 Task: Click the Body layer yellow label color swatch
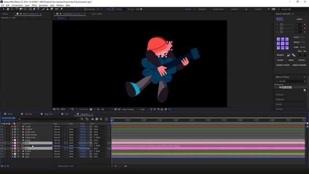pos(15,154)
